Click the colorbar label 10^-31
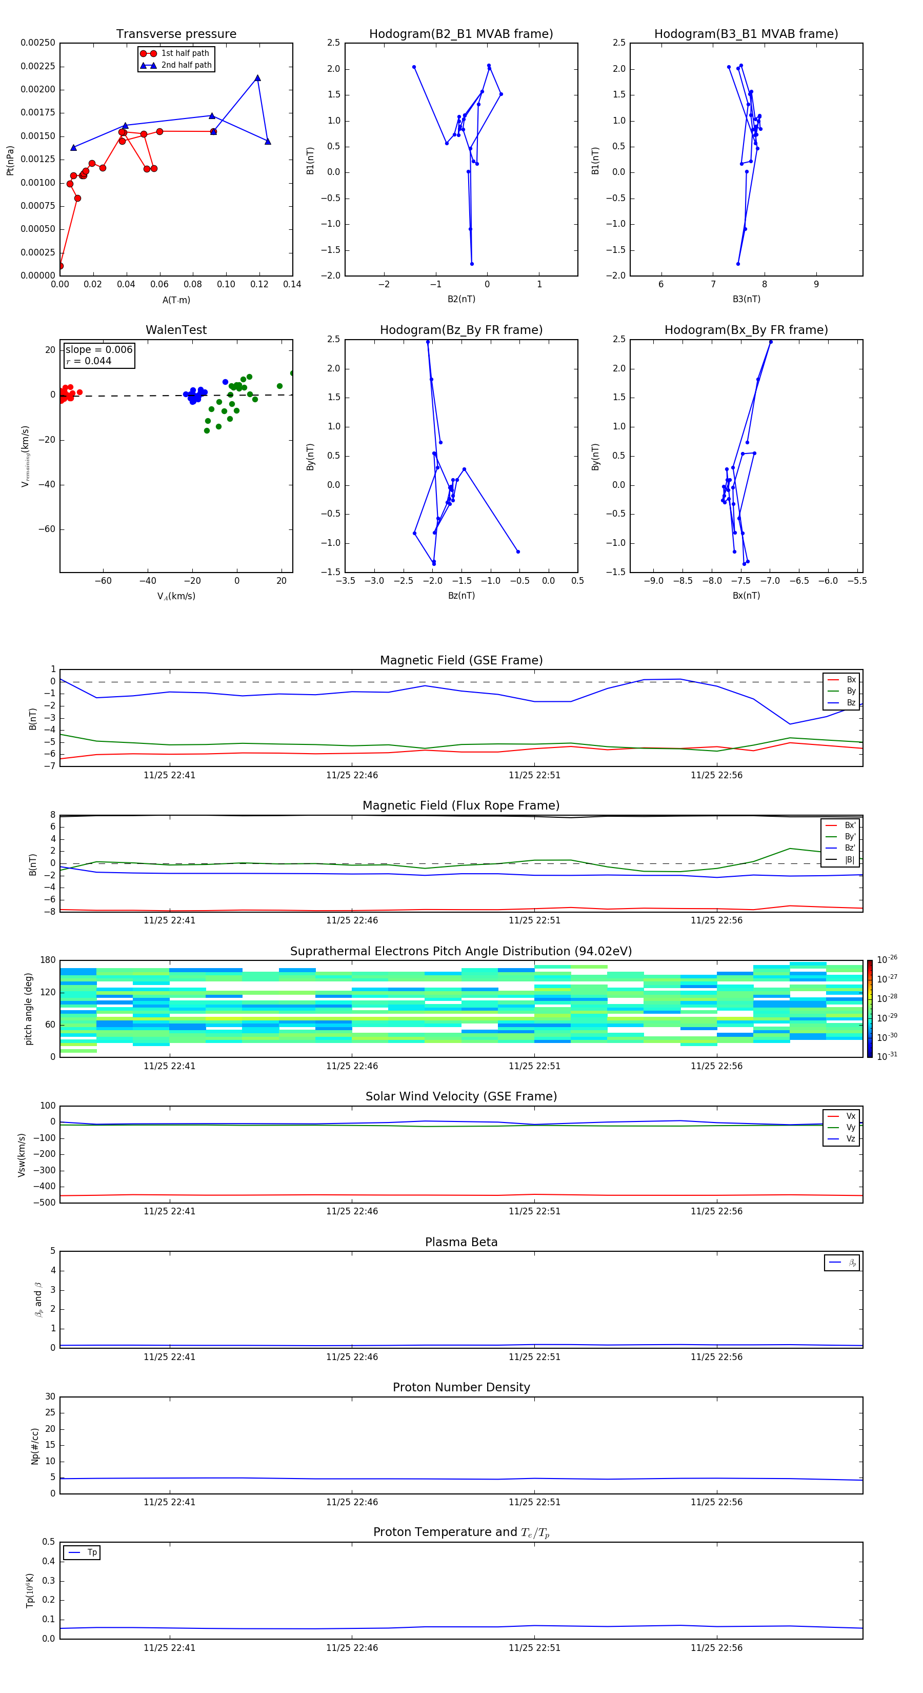The image size is (923, 1693). pos(887,1056)
